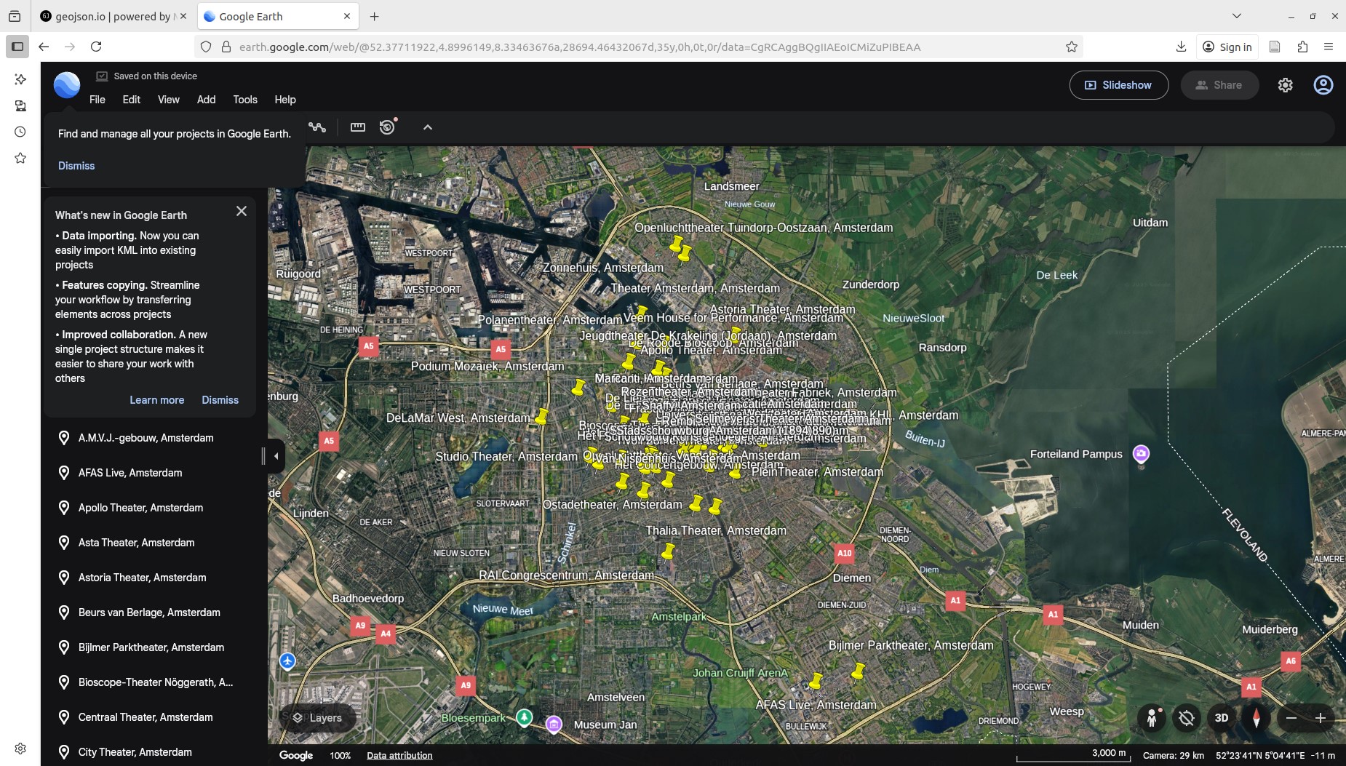Reload the page in Firefox

(x=96, y=47)
